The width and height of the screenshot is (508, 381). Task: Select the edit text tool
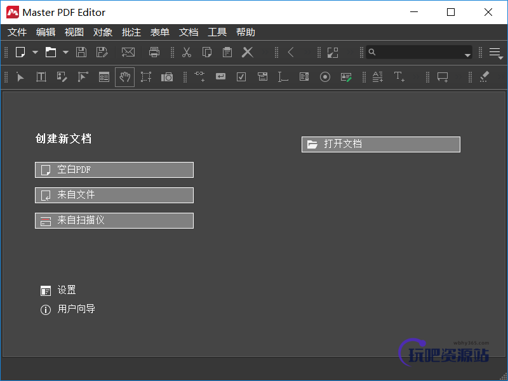click(41, 77)
